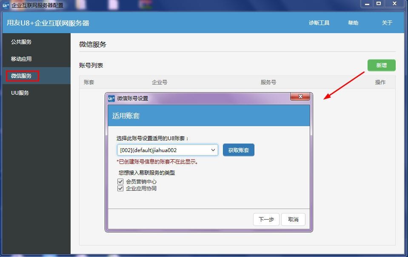Toggle the 会员营销中心 checkbox
This screenshot has width=408, height=257.
[120, 181]
